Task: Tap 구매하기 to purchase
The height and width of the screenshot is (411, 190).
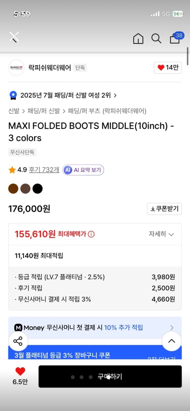Action: click(110, 376)
